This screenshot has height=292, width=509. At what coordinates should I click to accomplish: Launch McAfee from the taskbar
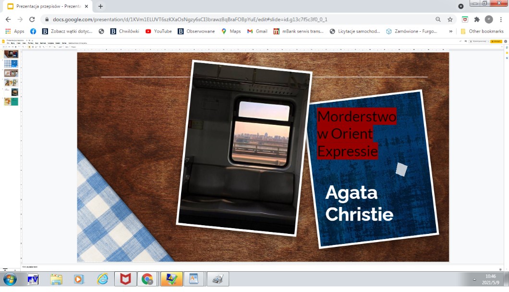click(125, 279)
